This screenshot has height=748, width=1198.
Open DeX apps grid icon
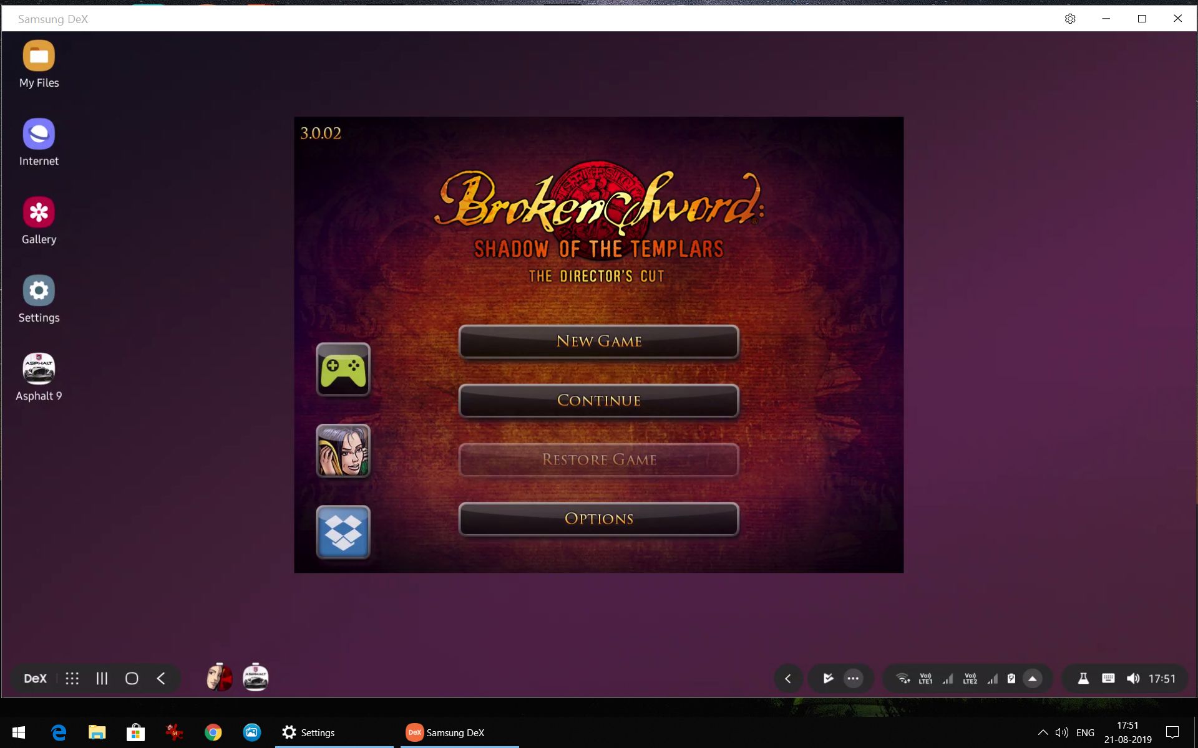tap(72, 678)
